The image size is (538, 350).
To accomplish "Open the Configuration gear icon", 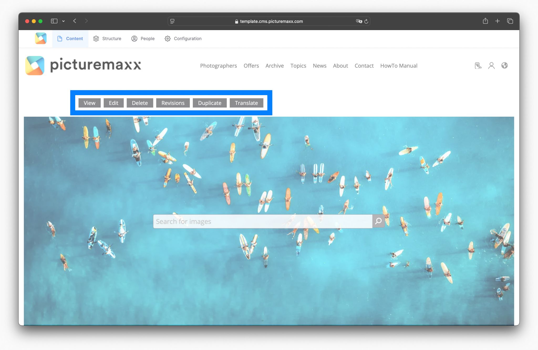I will click(167, 39).
